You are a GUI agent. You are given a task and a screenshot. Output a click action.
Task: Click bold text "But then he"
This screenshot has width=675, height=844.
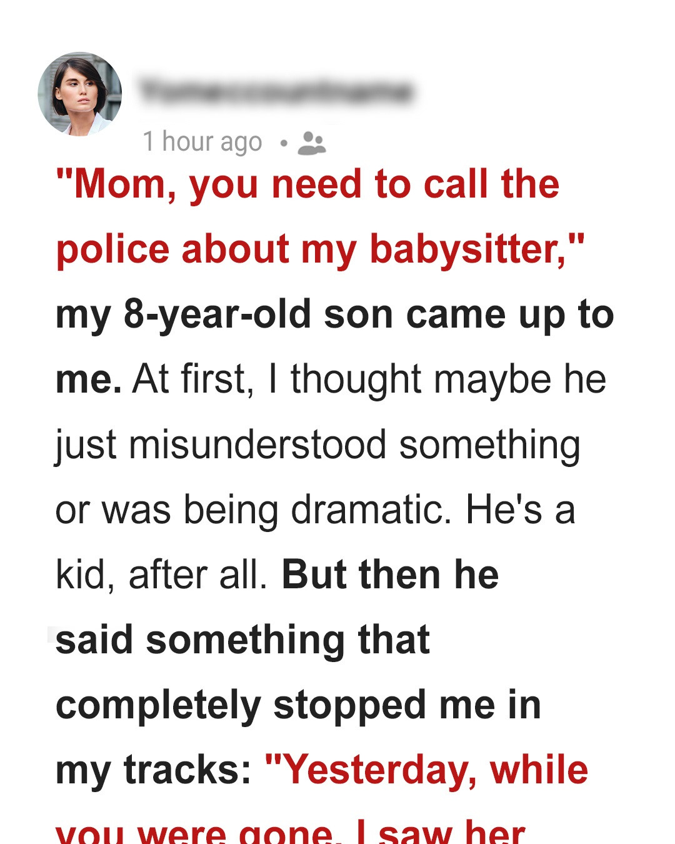pos(390,575)
